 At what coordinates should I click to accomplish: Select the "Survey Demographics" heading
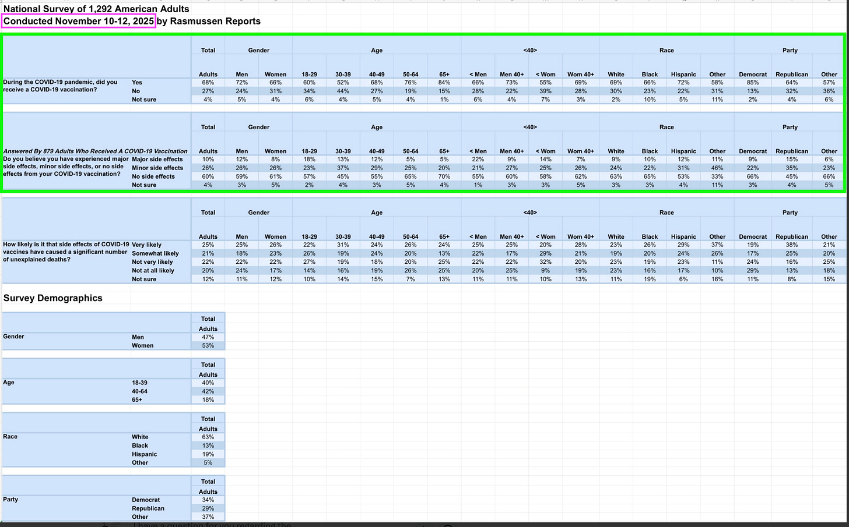[53, 298]
